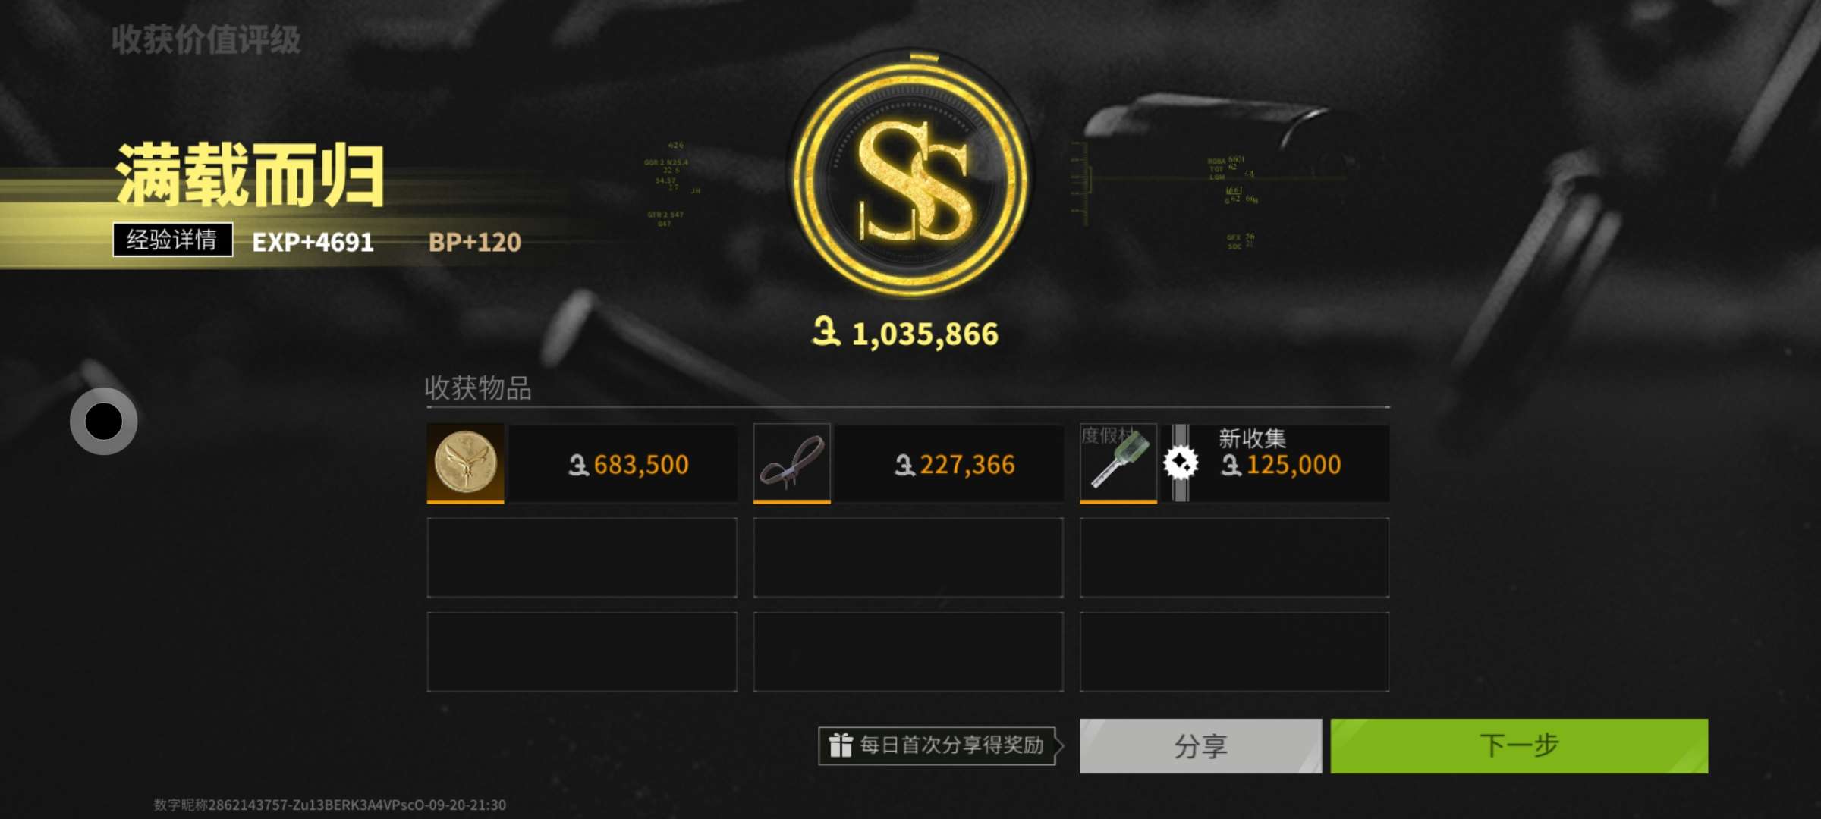Select the green key item thumbnail

(1118, 463)
